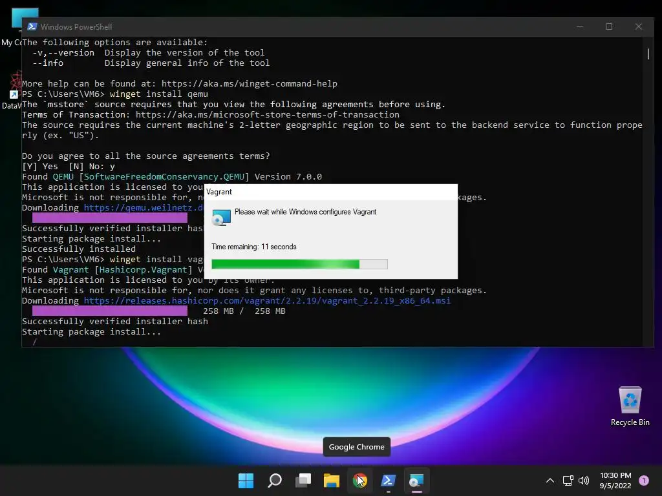Minimize the PowerShell window
The image size is (662, 496).
point(580,26)
